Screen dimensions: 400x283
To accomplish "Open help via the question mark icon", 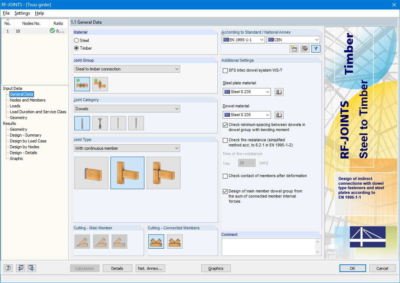I will (x=8, y=268).
